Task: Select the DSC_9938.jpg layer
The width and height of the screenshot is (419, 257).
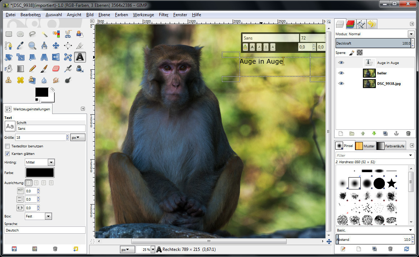Action: pyautogui.click(x=388, y=83)
